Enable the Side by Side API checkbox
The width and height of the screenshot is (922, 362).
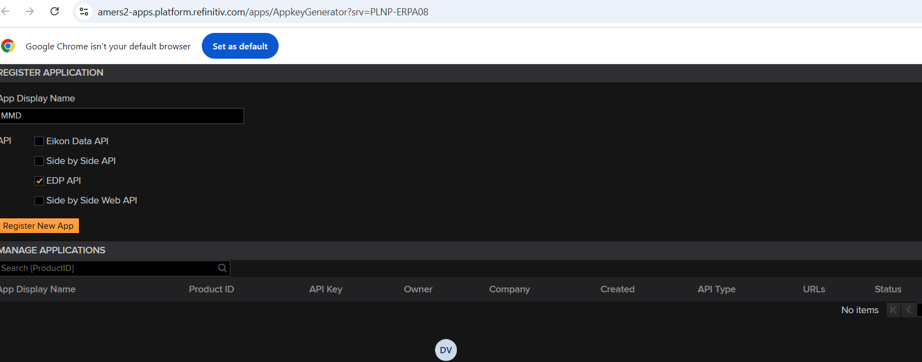[x=39, y=161]
